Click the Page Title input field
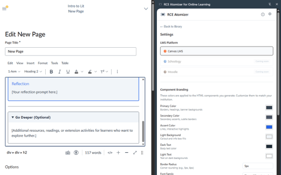Image resolution: width=281 pixels, height=175 pixels. (x=71, y=52)
